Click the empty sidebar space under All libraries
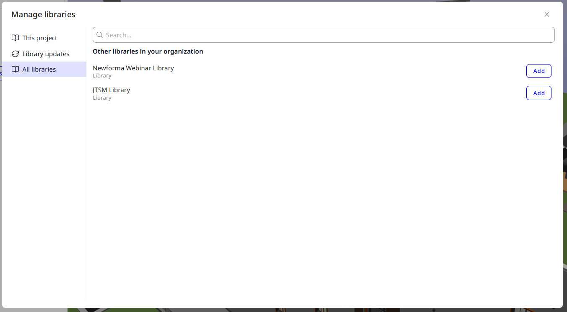 pos(44,188)
